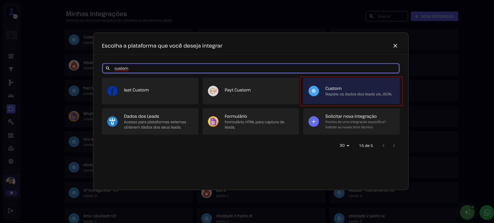Click the Dados dos Leads magnet icon
Viewport: 494px width, 223px height.
tap(112, 121)
